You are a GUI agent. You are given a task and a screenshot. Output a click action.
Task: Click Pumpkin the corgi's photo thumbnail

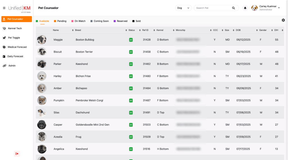(42, 100)
